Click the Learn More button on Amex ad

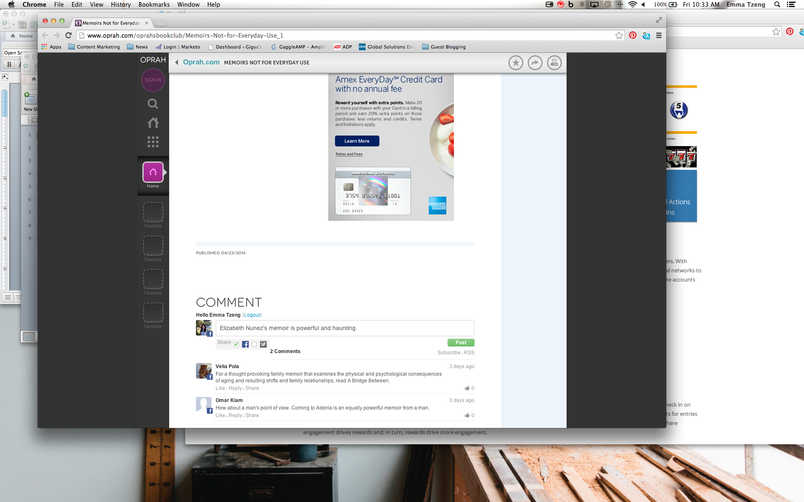(357, 141)
